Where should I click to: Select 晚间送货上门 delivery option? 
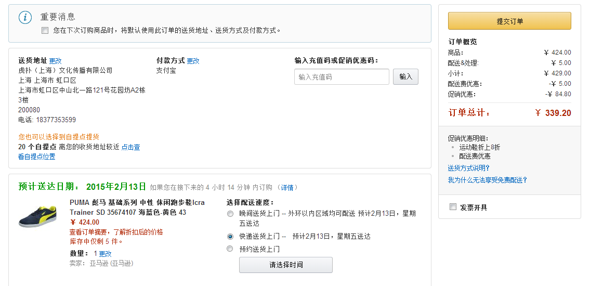coord(230,214)
